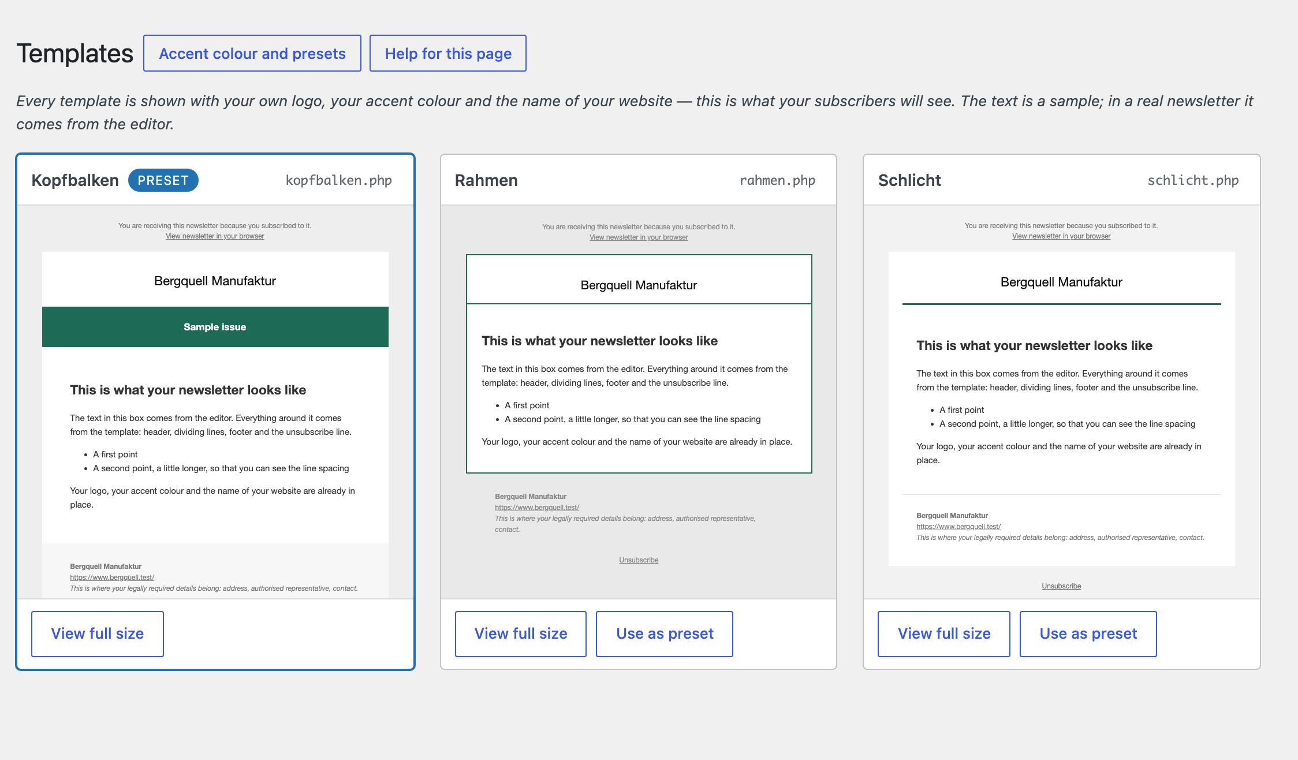Open Accent colour and presets page
Image resolution: width=1298 pixels, height=760 pixels.
tap(252, 53)
